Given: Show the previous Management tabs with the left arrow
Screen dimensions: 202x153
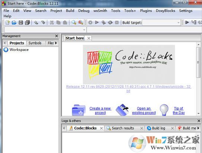Looking at the screenshot, I should coord(4,43).
